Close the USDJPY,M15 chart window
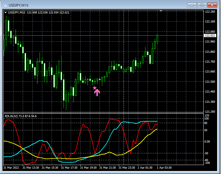 pyautogui.click(x=212, y=5)
